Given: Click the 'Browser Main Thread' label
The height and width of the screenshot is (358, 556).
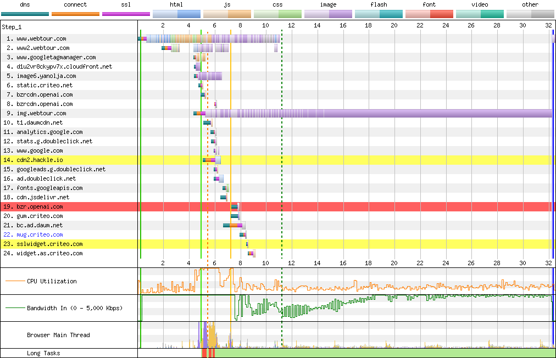Looking at the screenshot, I should [x=58, y=335].
